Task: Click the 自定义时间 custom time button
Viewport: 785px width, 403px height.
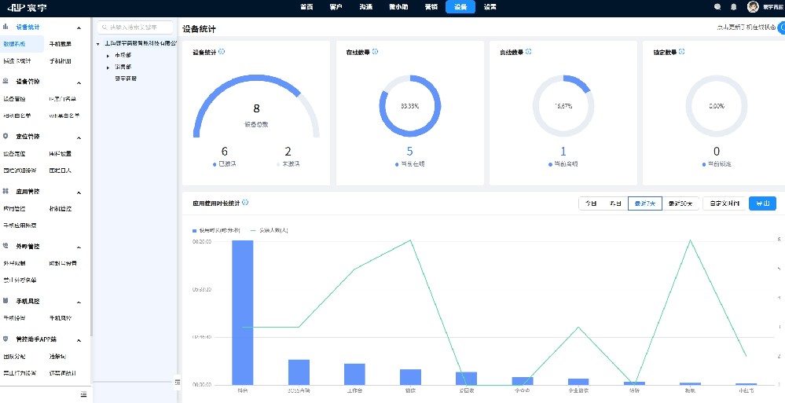Action: coord(724,203)
